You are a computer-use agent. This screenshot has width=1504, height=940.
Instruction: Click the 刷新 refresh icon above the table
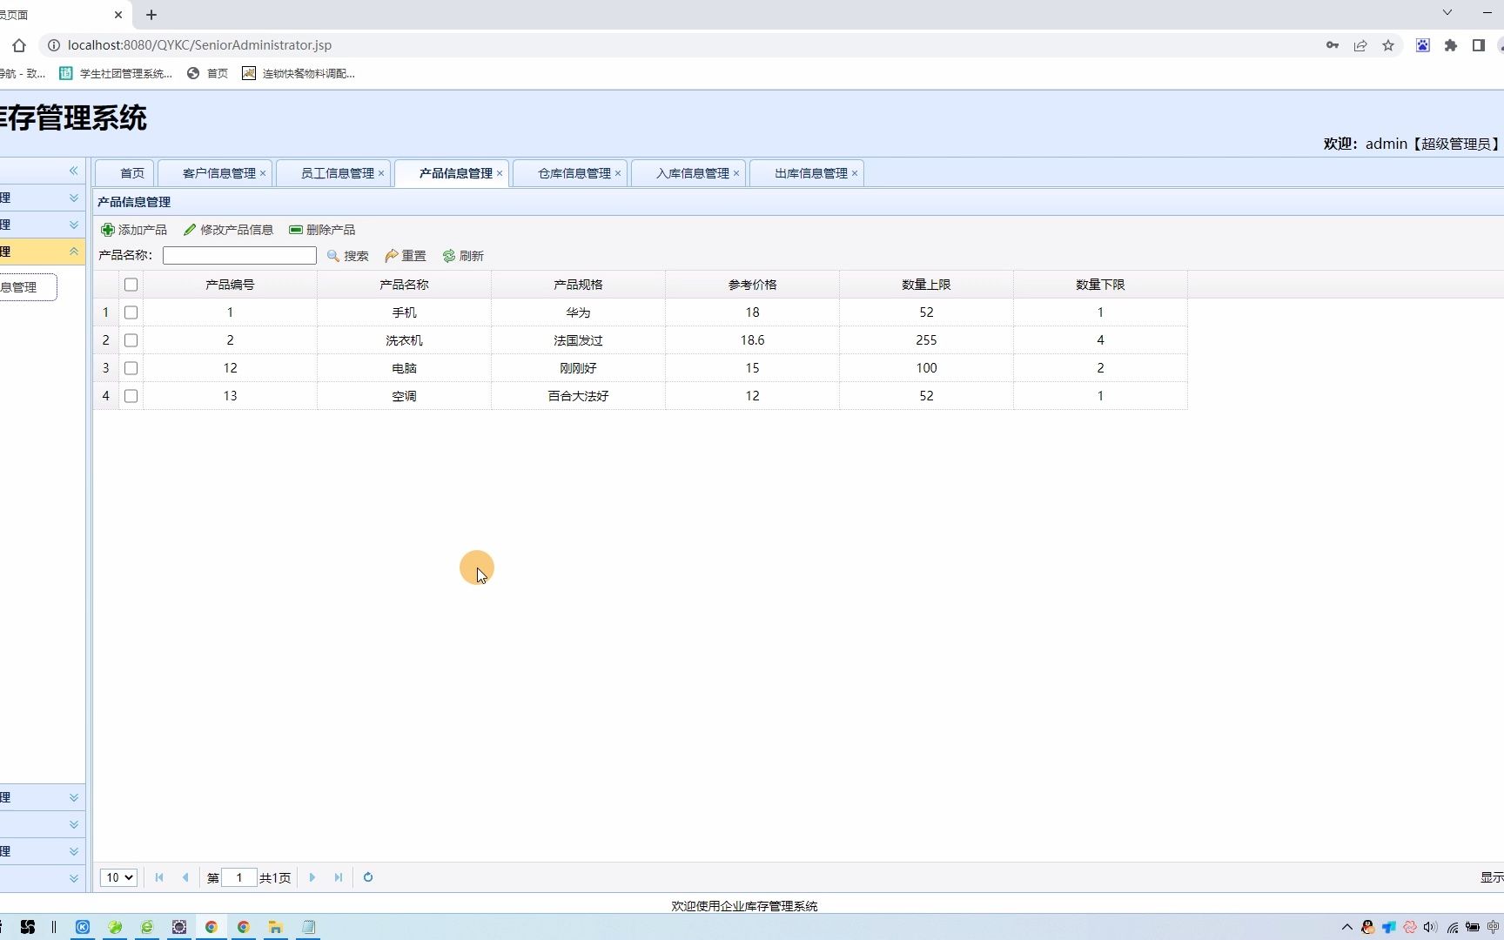pos(449,256)
